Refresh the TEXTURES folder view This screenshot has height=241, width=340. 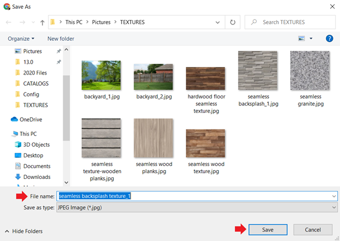coord(233,22)
